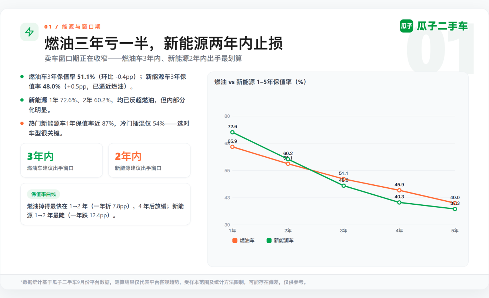Screen dimensions: 489x298
Task: Select the green 新能源车 legend swatch
Action: 269,241
